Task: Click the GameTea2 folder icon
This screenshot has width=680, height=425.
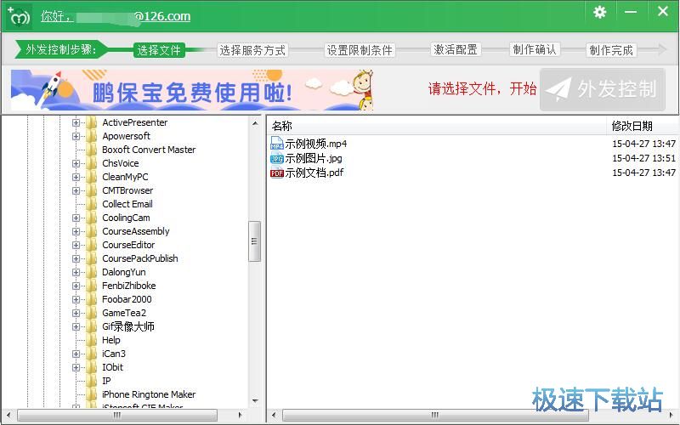Action: pos(91,313)
